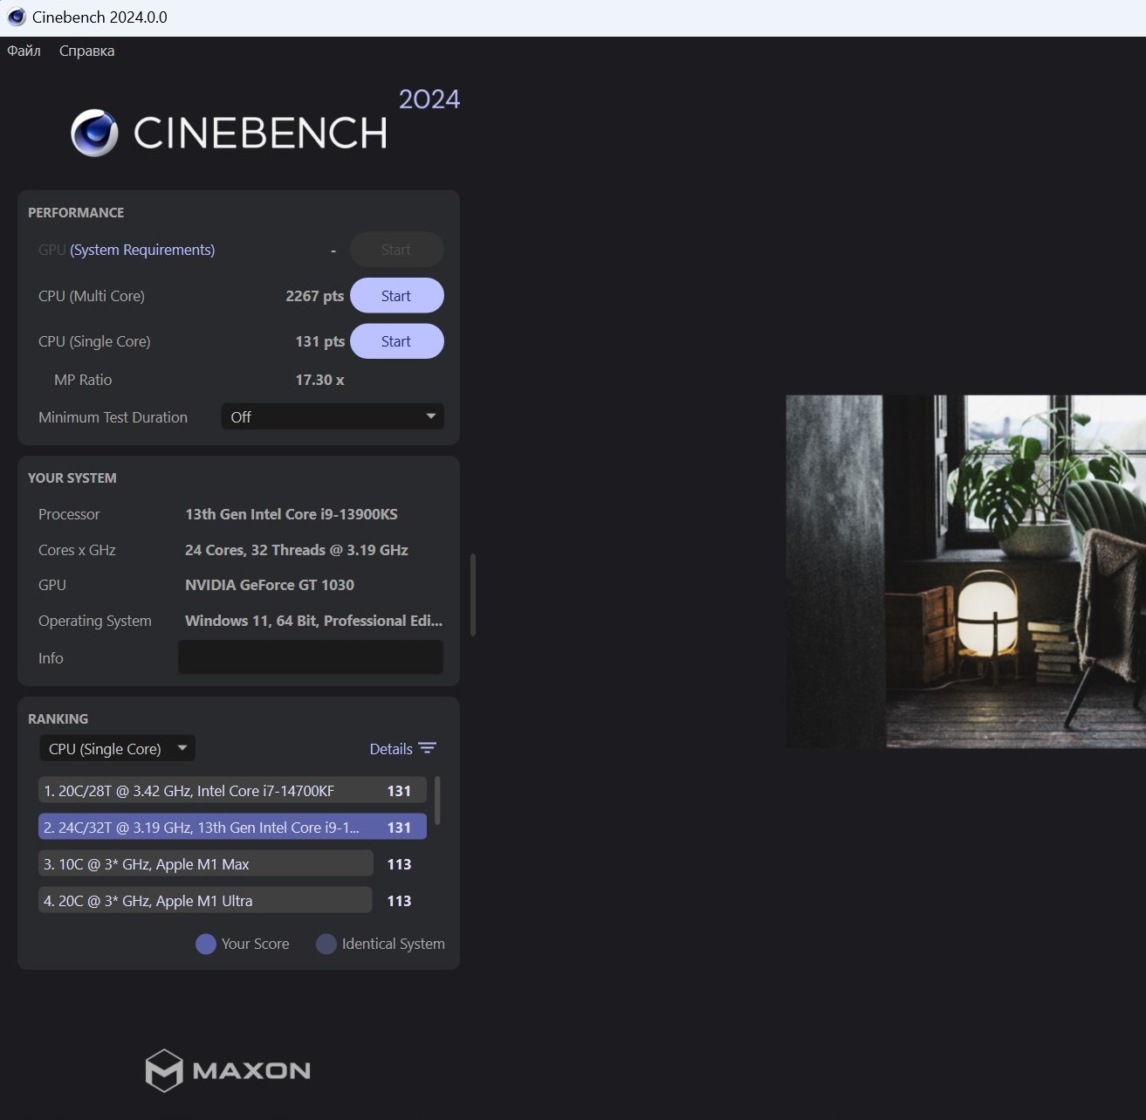Start the CPU (Multi Core) benchmark

click(396, 296)
